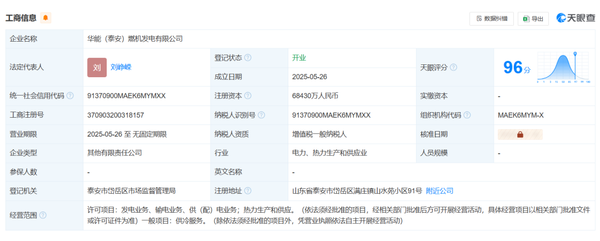This screenshot has height=241, width=600.
Task: Click help icon beside 统一社会信用代码
Action: pyautogui.click(x=70, y=96)
